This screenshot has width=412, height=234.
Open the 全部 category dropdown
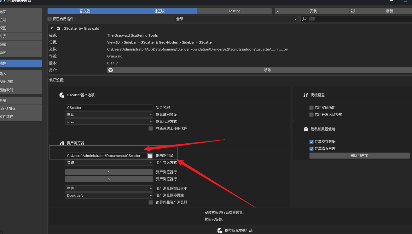coord(236,19)
